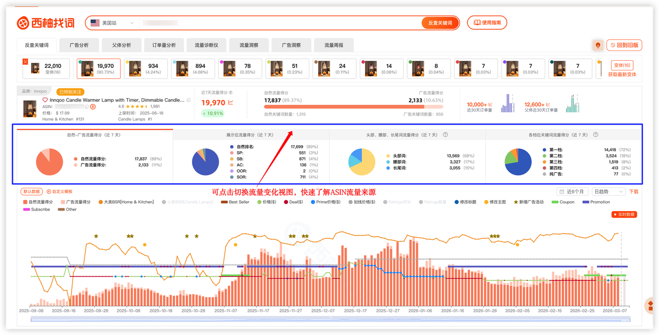Click chart icon next to 10,000+ orders
The width and height of the screenshot is (659, 335).
click(490, 104)
